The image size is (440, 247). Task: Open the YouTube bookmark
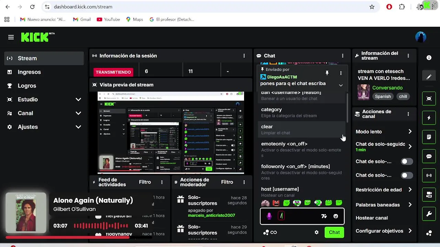pos(108,20)
